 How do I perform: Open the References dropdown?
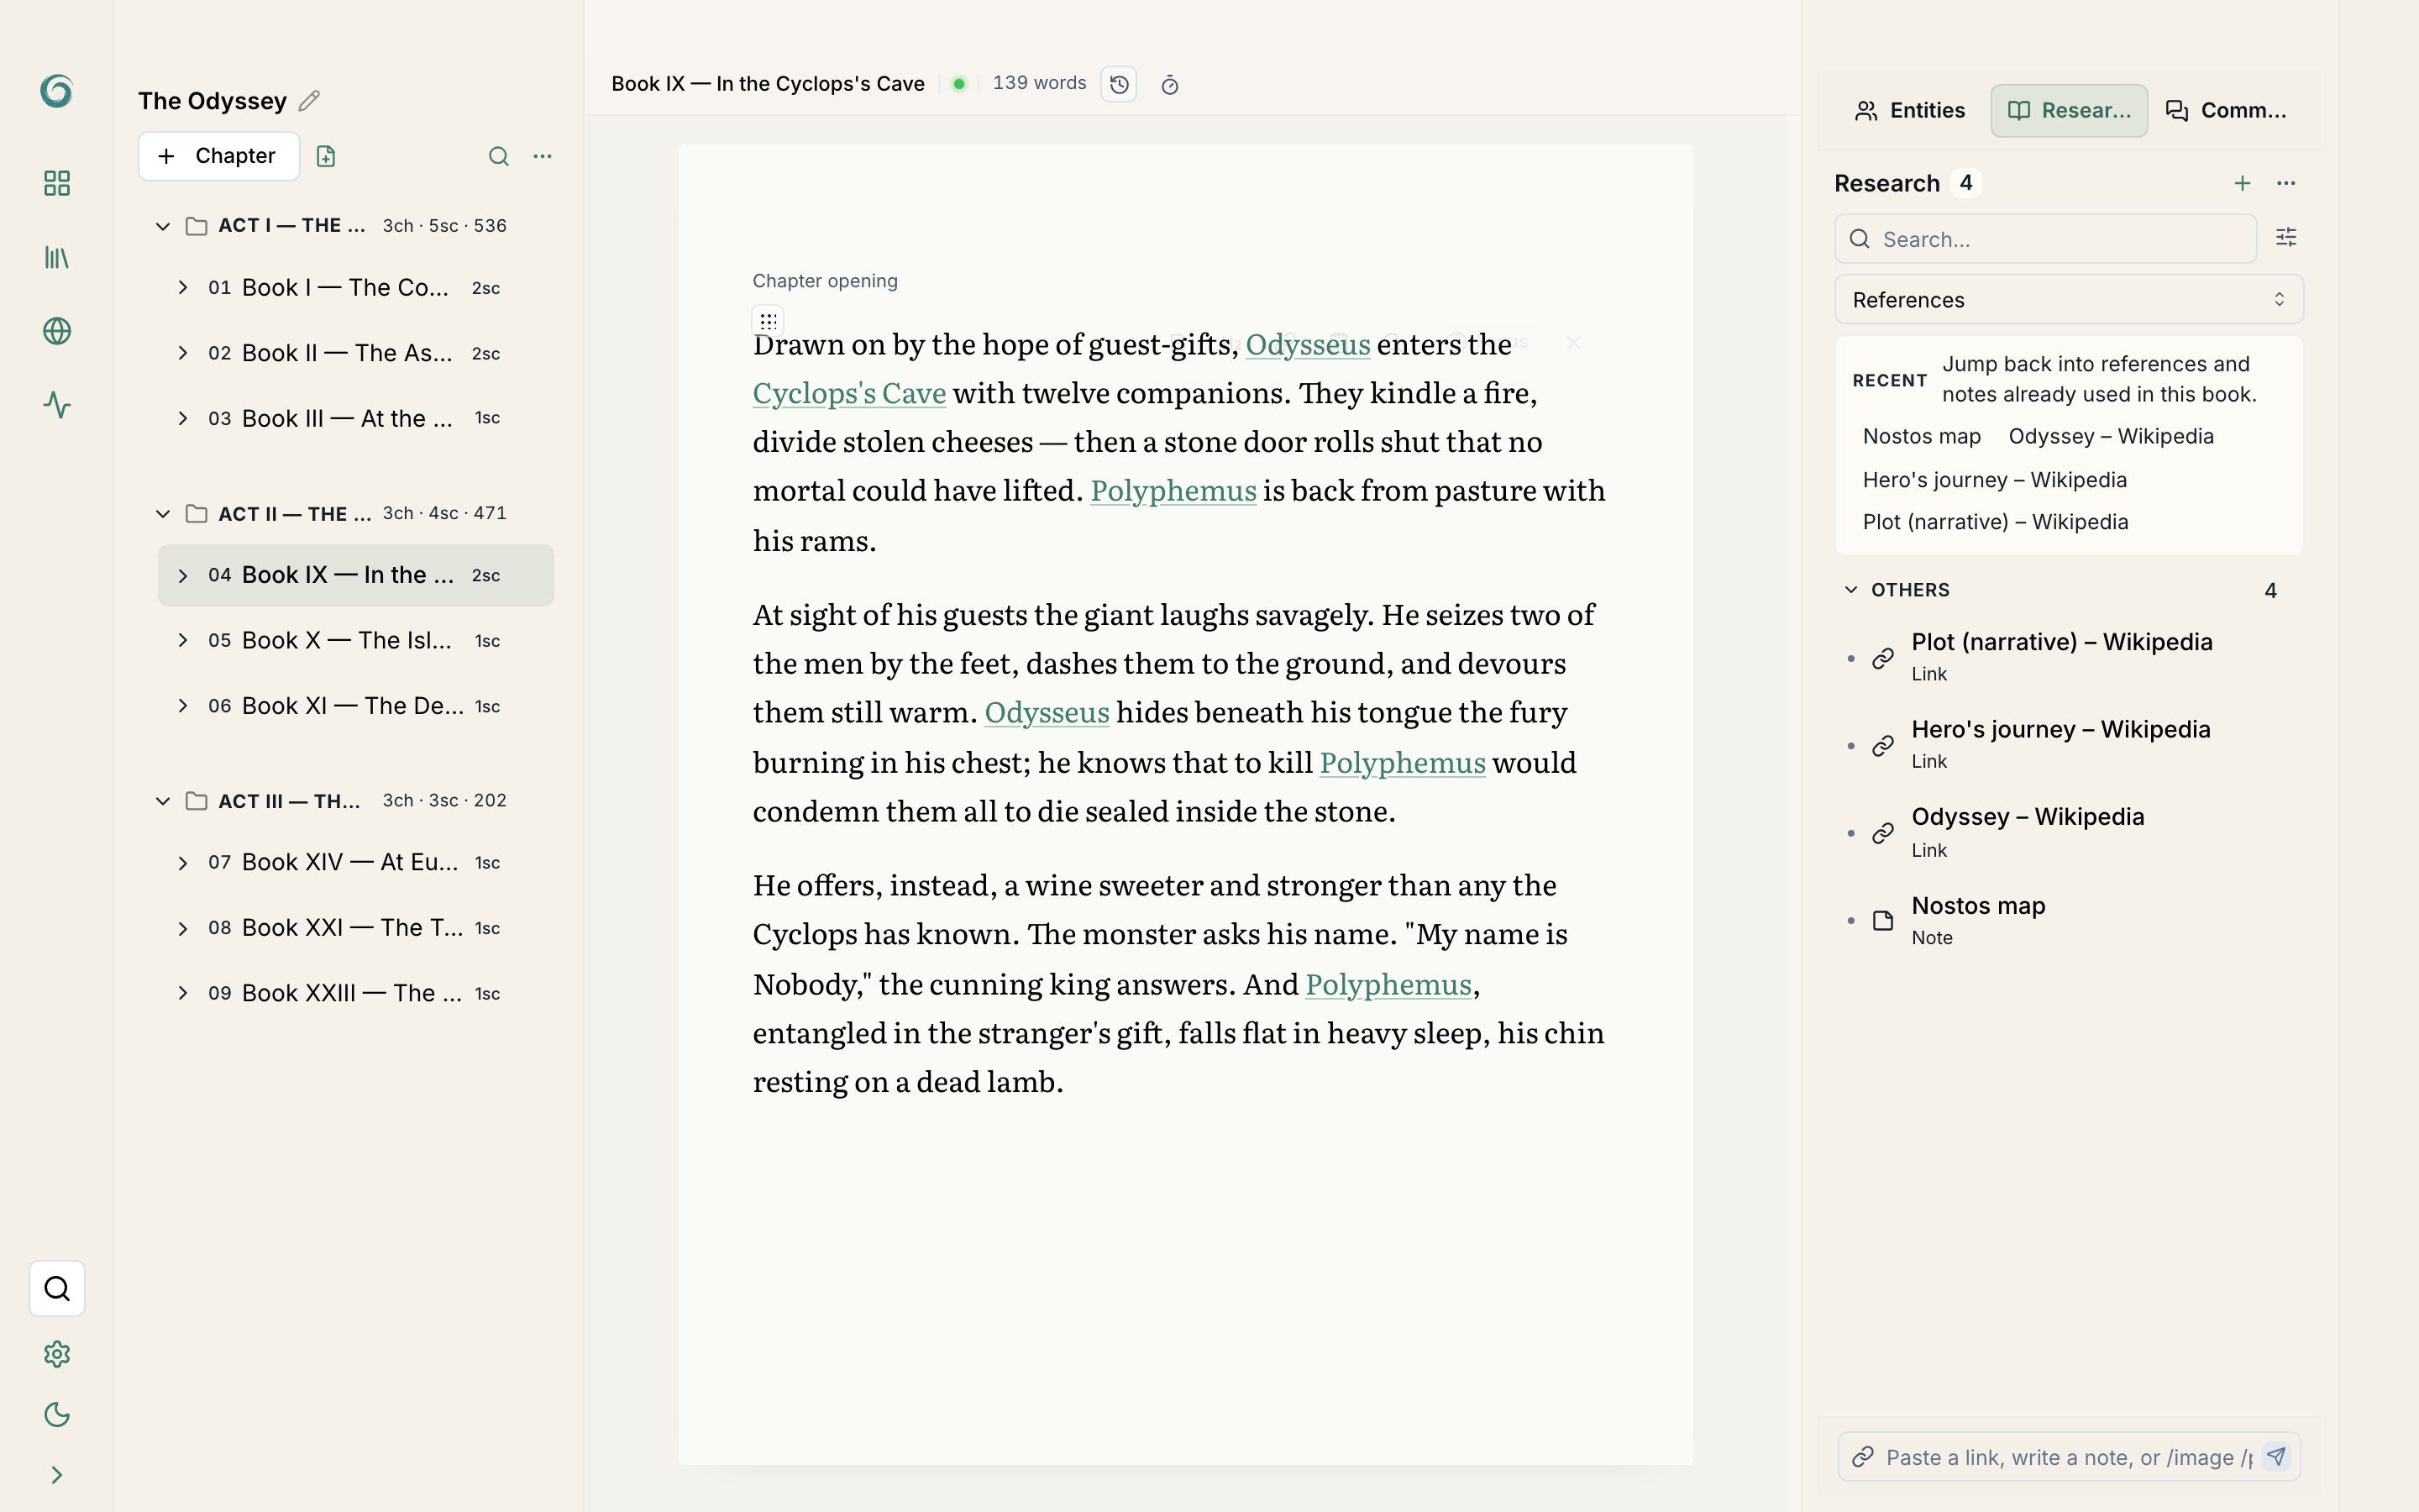point(2068,300)
